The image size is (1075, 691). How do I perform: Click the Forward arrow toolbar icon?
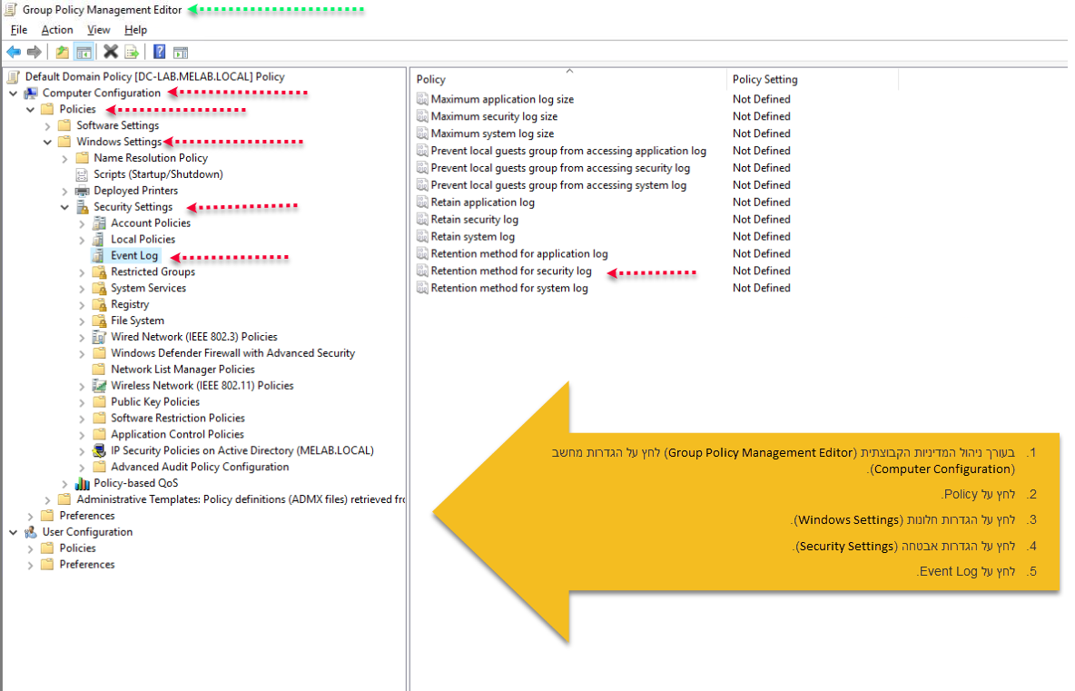click(35, 52)
